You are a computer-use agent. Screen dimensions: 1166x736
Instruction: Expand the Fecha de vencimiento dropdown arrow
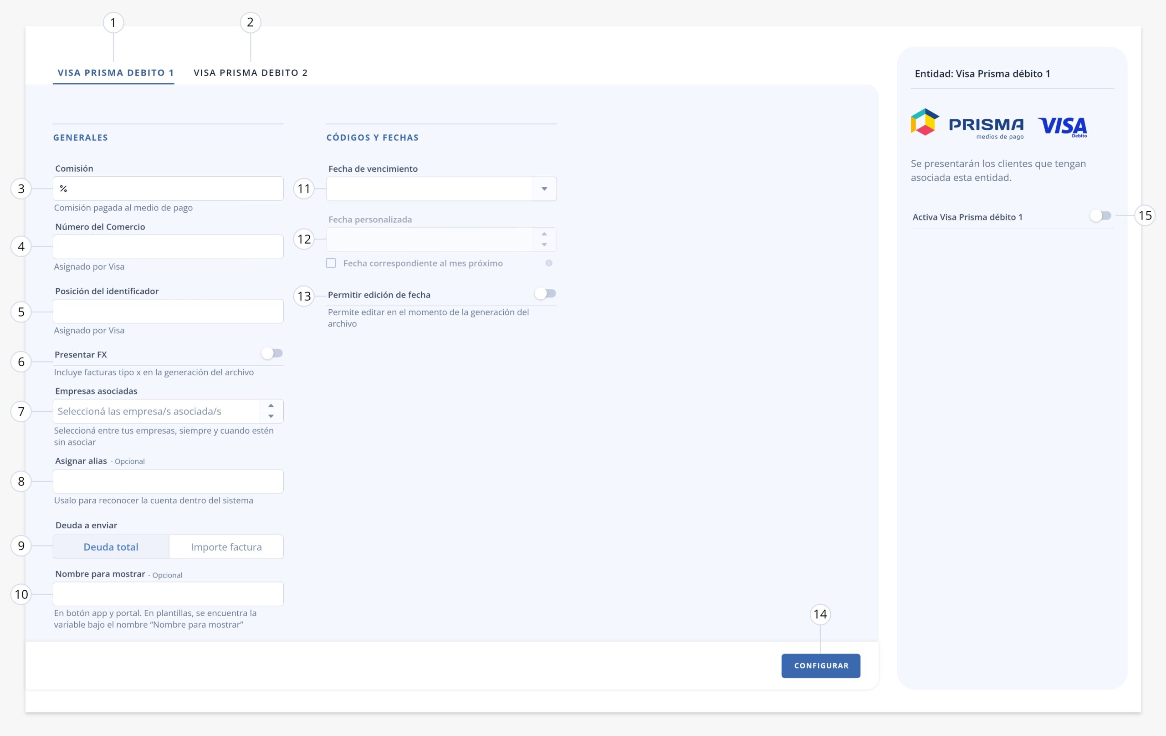[544, 189]
